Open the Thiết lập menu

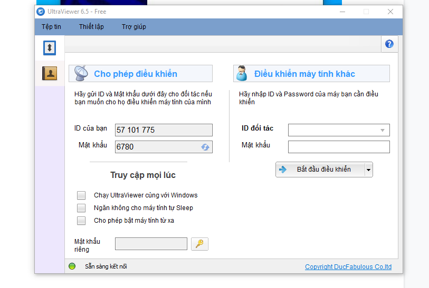(91, 27)
